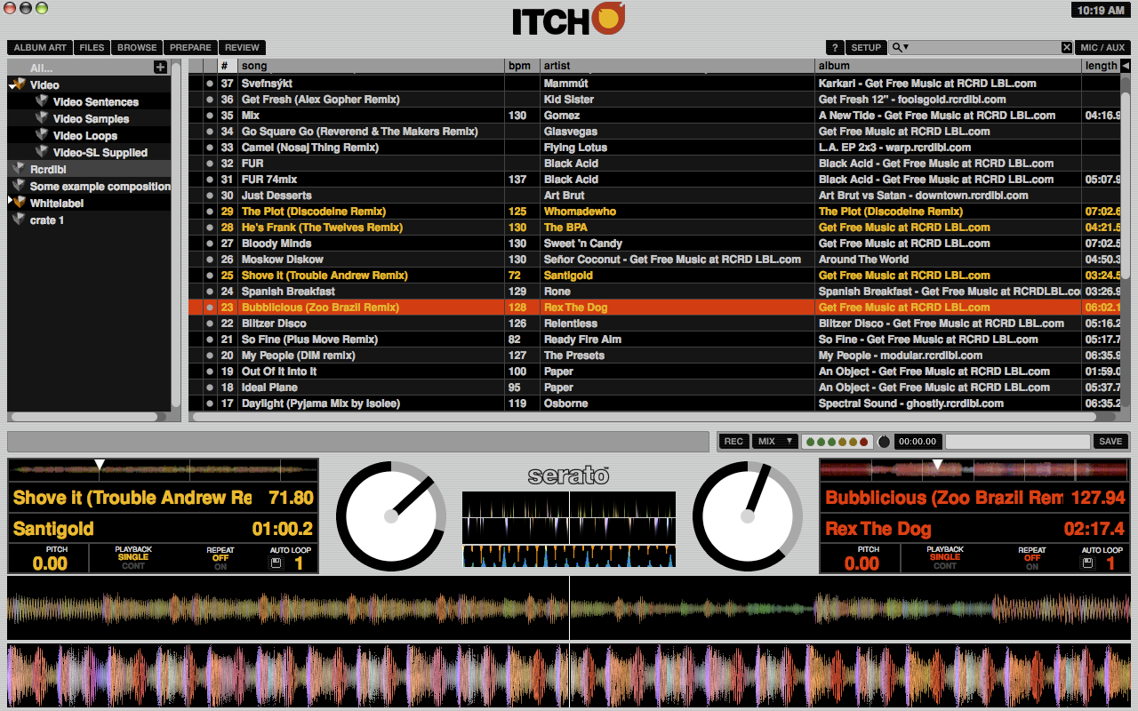Set right deck playback to SINGLE
The width and height of the screenshot is (1138, 711).
point(945,557)
